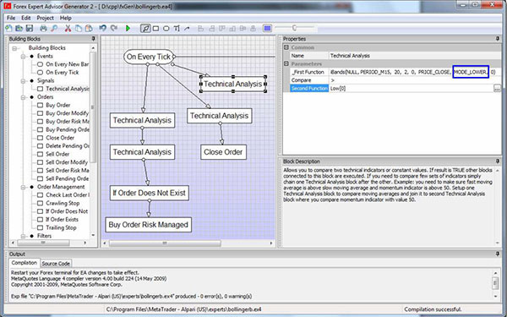Click the Print toolbar icon
Screen dimensions: 507x317
coord(43,29)
